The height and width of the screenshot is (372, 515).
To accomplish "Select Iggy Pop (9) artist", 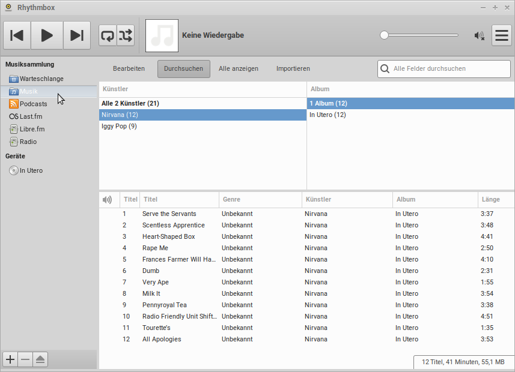I will pos(203,126).
